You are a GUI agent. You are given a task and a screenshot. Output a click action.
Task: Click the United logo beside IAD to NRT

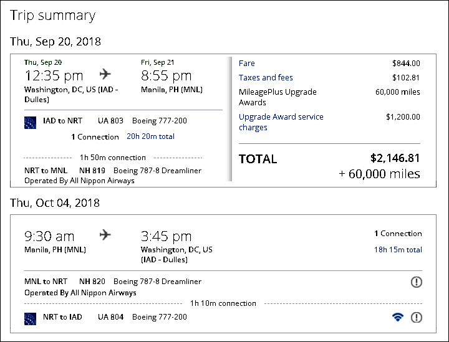pos(31,121)
